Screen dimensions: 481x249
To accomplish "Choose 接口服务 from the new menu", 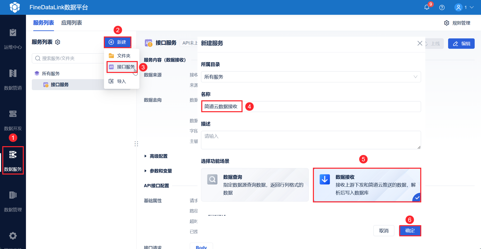I will click(x=122, y=67).
